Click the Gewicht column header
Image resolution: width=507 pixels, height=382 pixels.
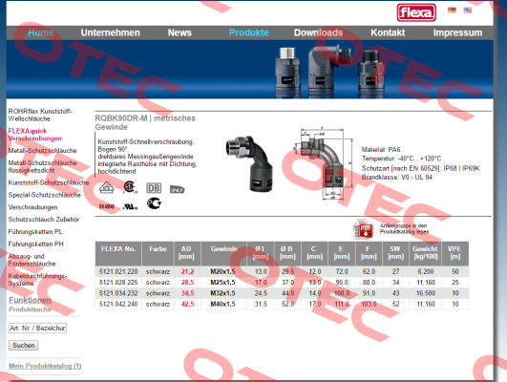425,253
